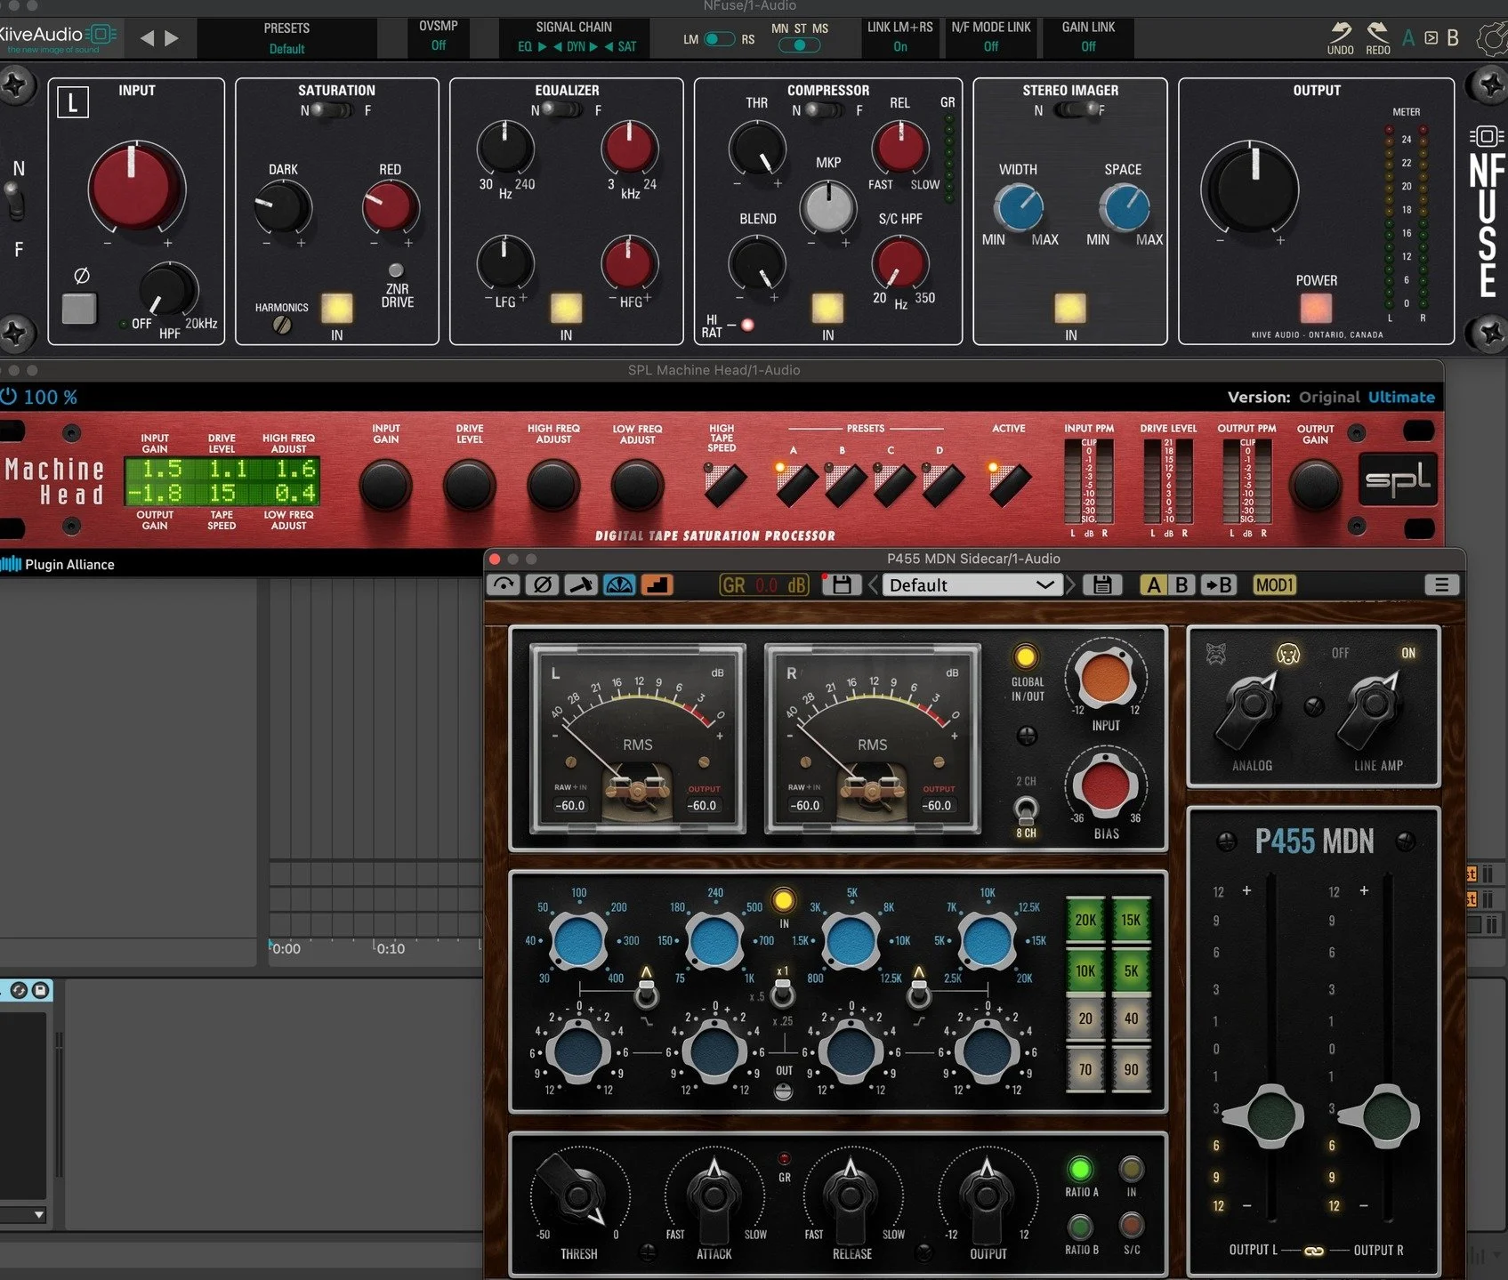This screenshot has width=1508, height=1280.
Task: Toggle NFuse Power button
Action: click(x=1316, y=308)
